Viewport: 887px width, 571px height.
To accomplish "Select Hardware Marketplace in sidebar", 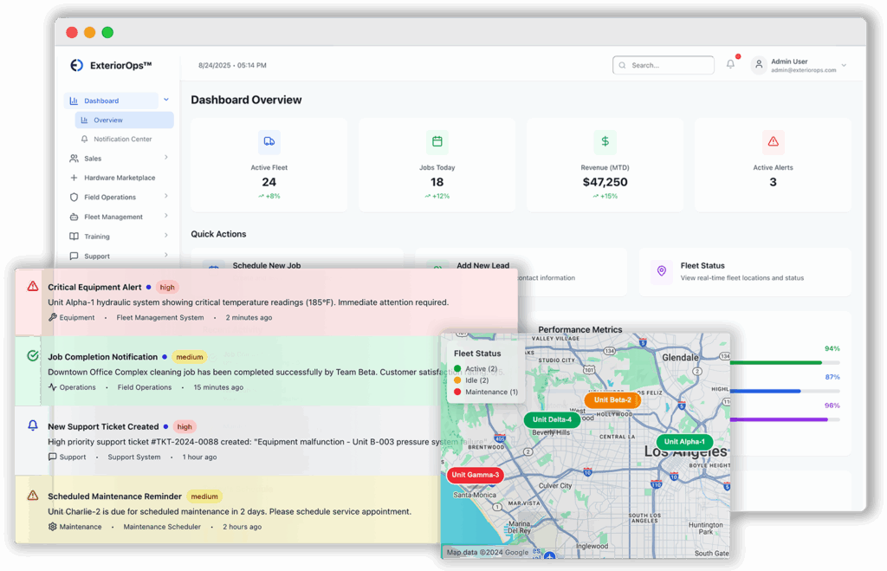I will pos(120,178).
